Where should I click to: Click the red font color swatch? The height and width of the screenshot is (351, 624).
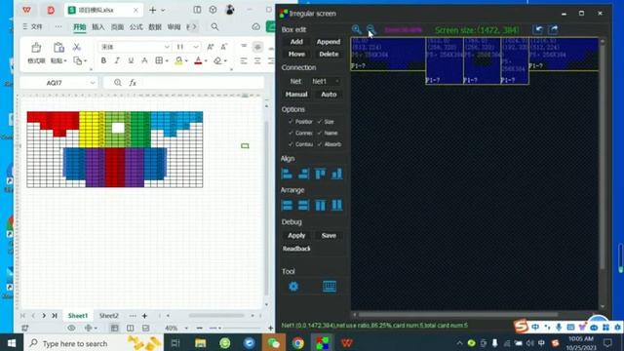[198, 60]
